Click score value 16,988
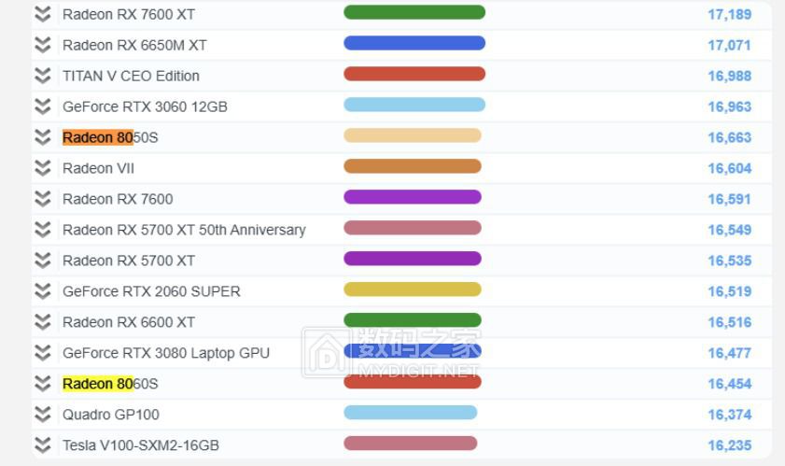 (729, 77)
